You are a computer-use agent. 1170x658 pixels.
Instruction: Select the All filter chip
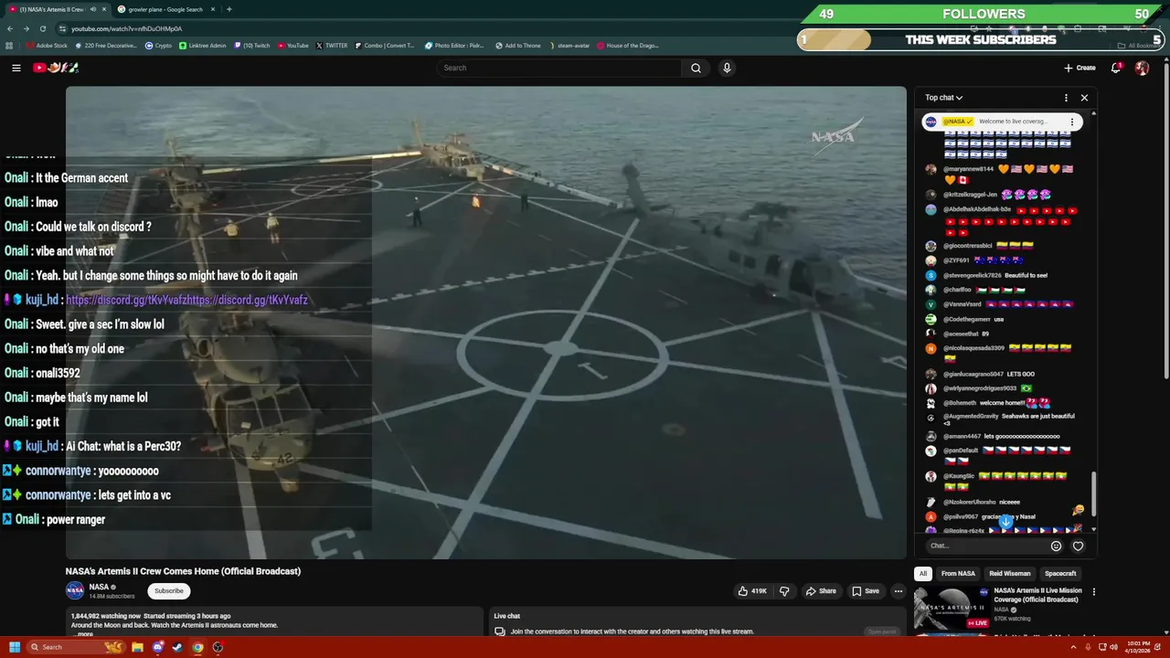923,574
